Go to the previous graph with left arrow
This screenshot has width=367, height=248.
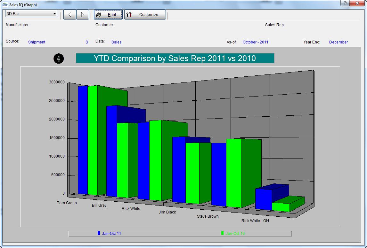(70, 14)
